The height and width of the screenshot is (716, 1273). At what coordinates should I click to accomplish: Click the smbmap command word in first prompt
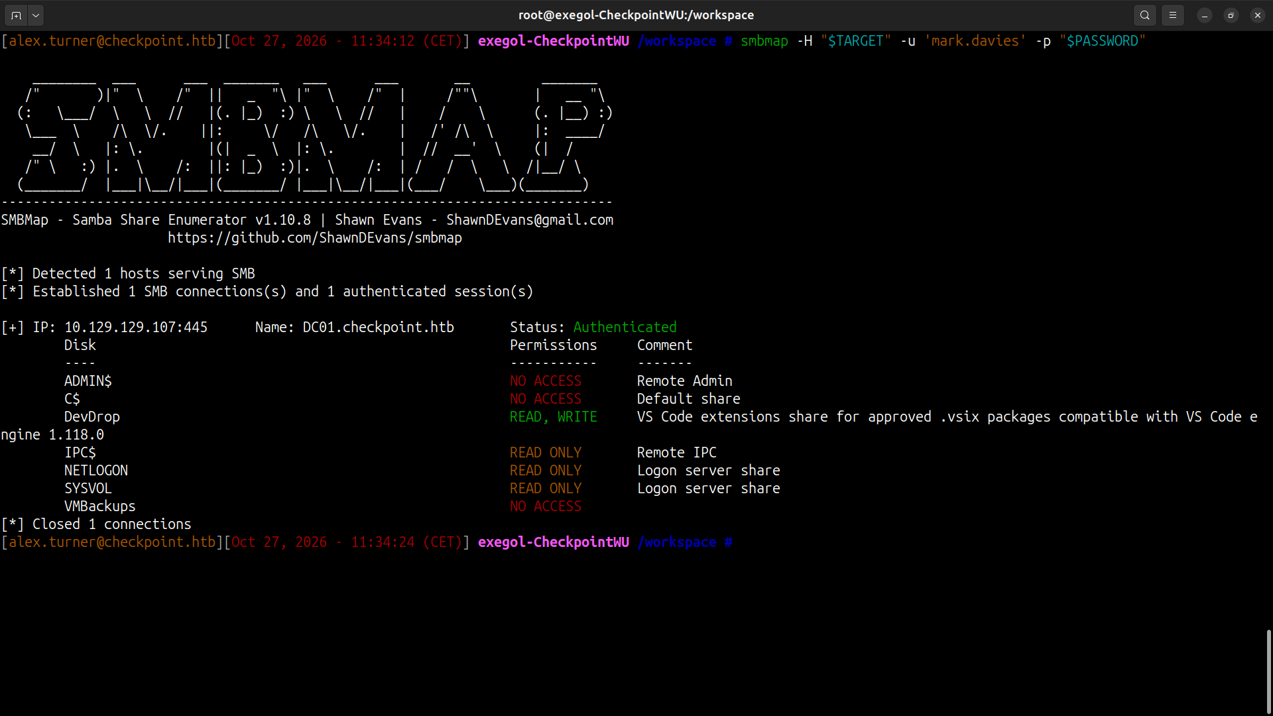coord(764,41)
